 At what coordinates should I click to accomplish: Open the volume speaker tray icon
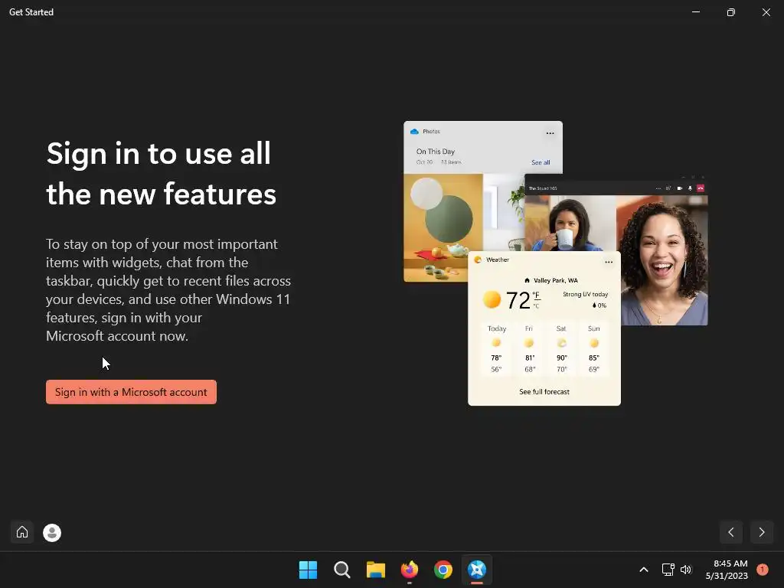tap(685, 570)
